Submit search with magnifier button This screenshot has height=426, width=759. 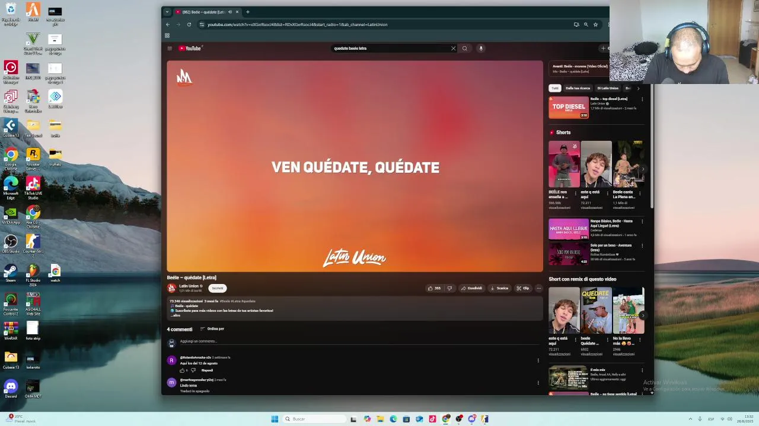pyautogui.click(x=465, y=49)
